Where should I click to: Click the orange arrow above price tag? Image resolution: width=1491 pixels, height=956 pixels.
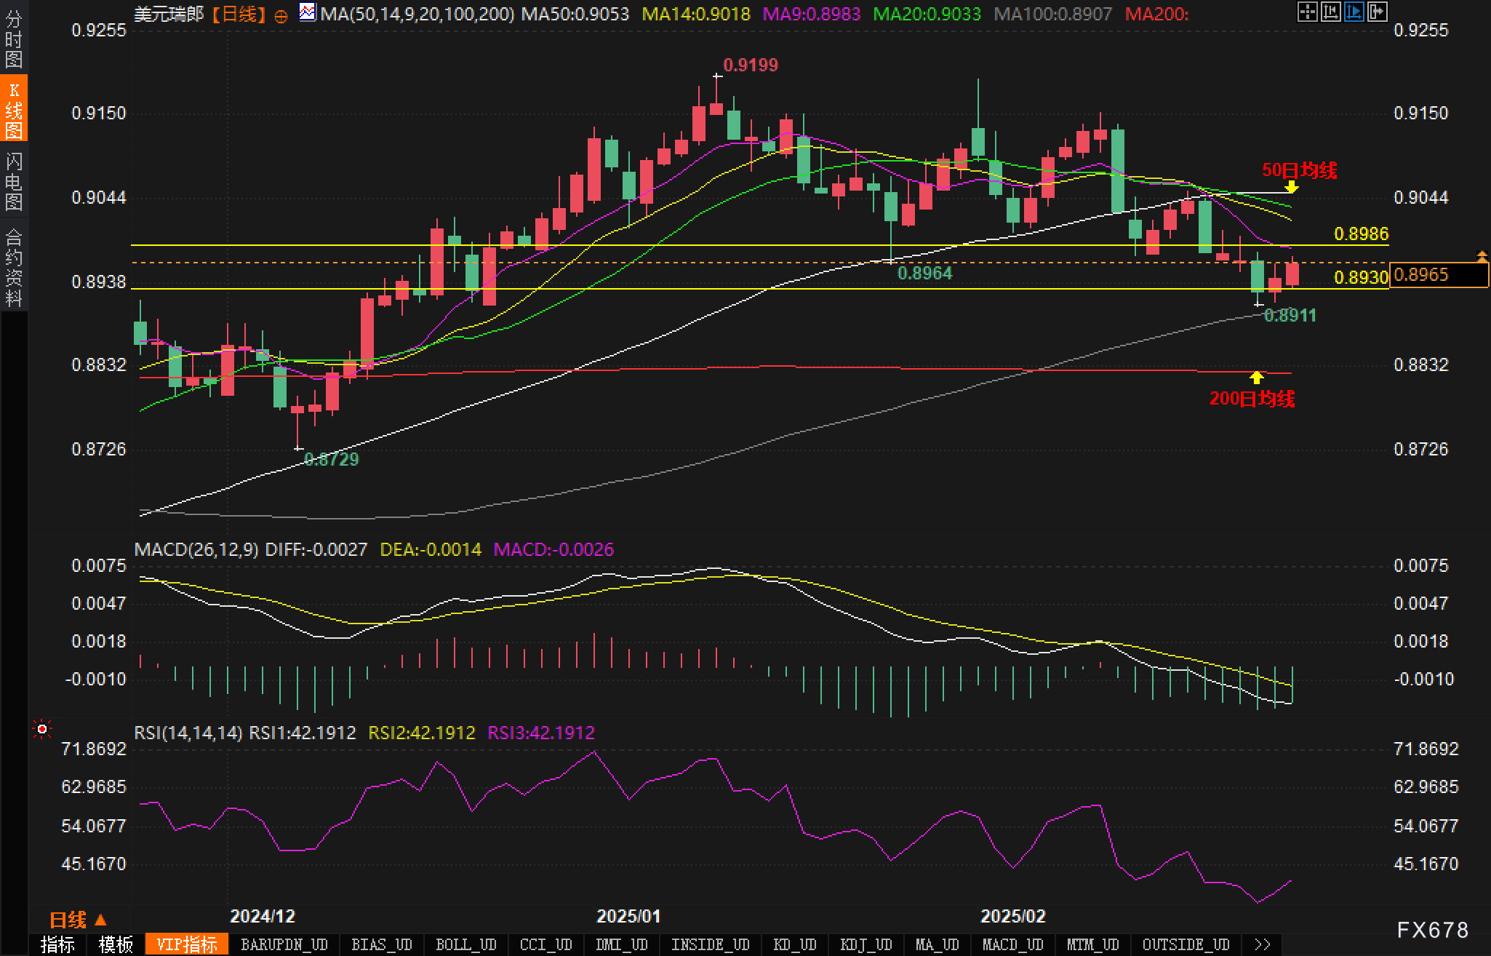[x=1482, y=255]
